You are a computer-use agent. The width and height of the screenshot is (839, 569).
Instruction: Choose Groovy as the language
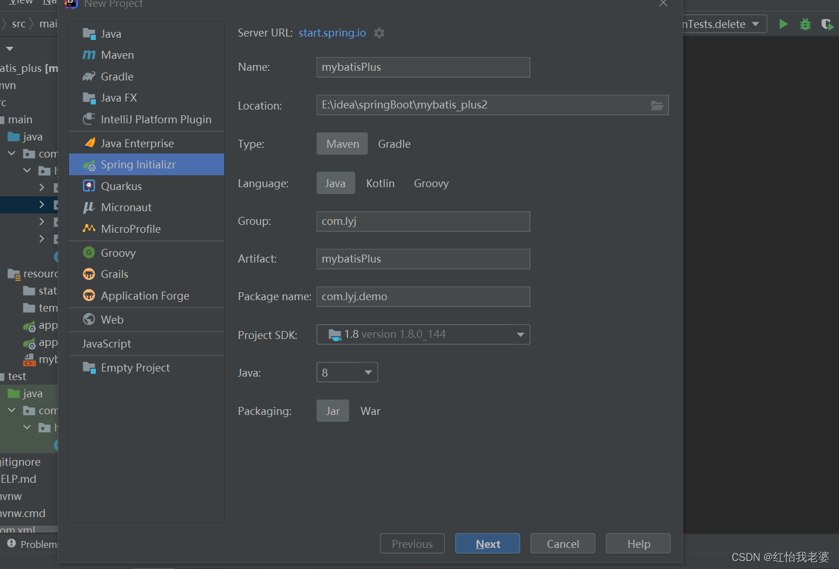pos(431,183)
